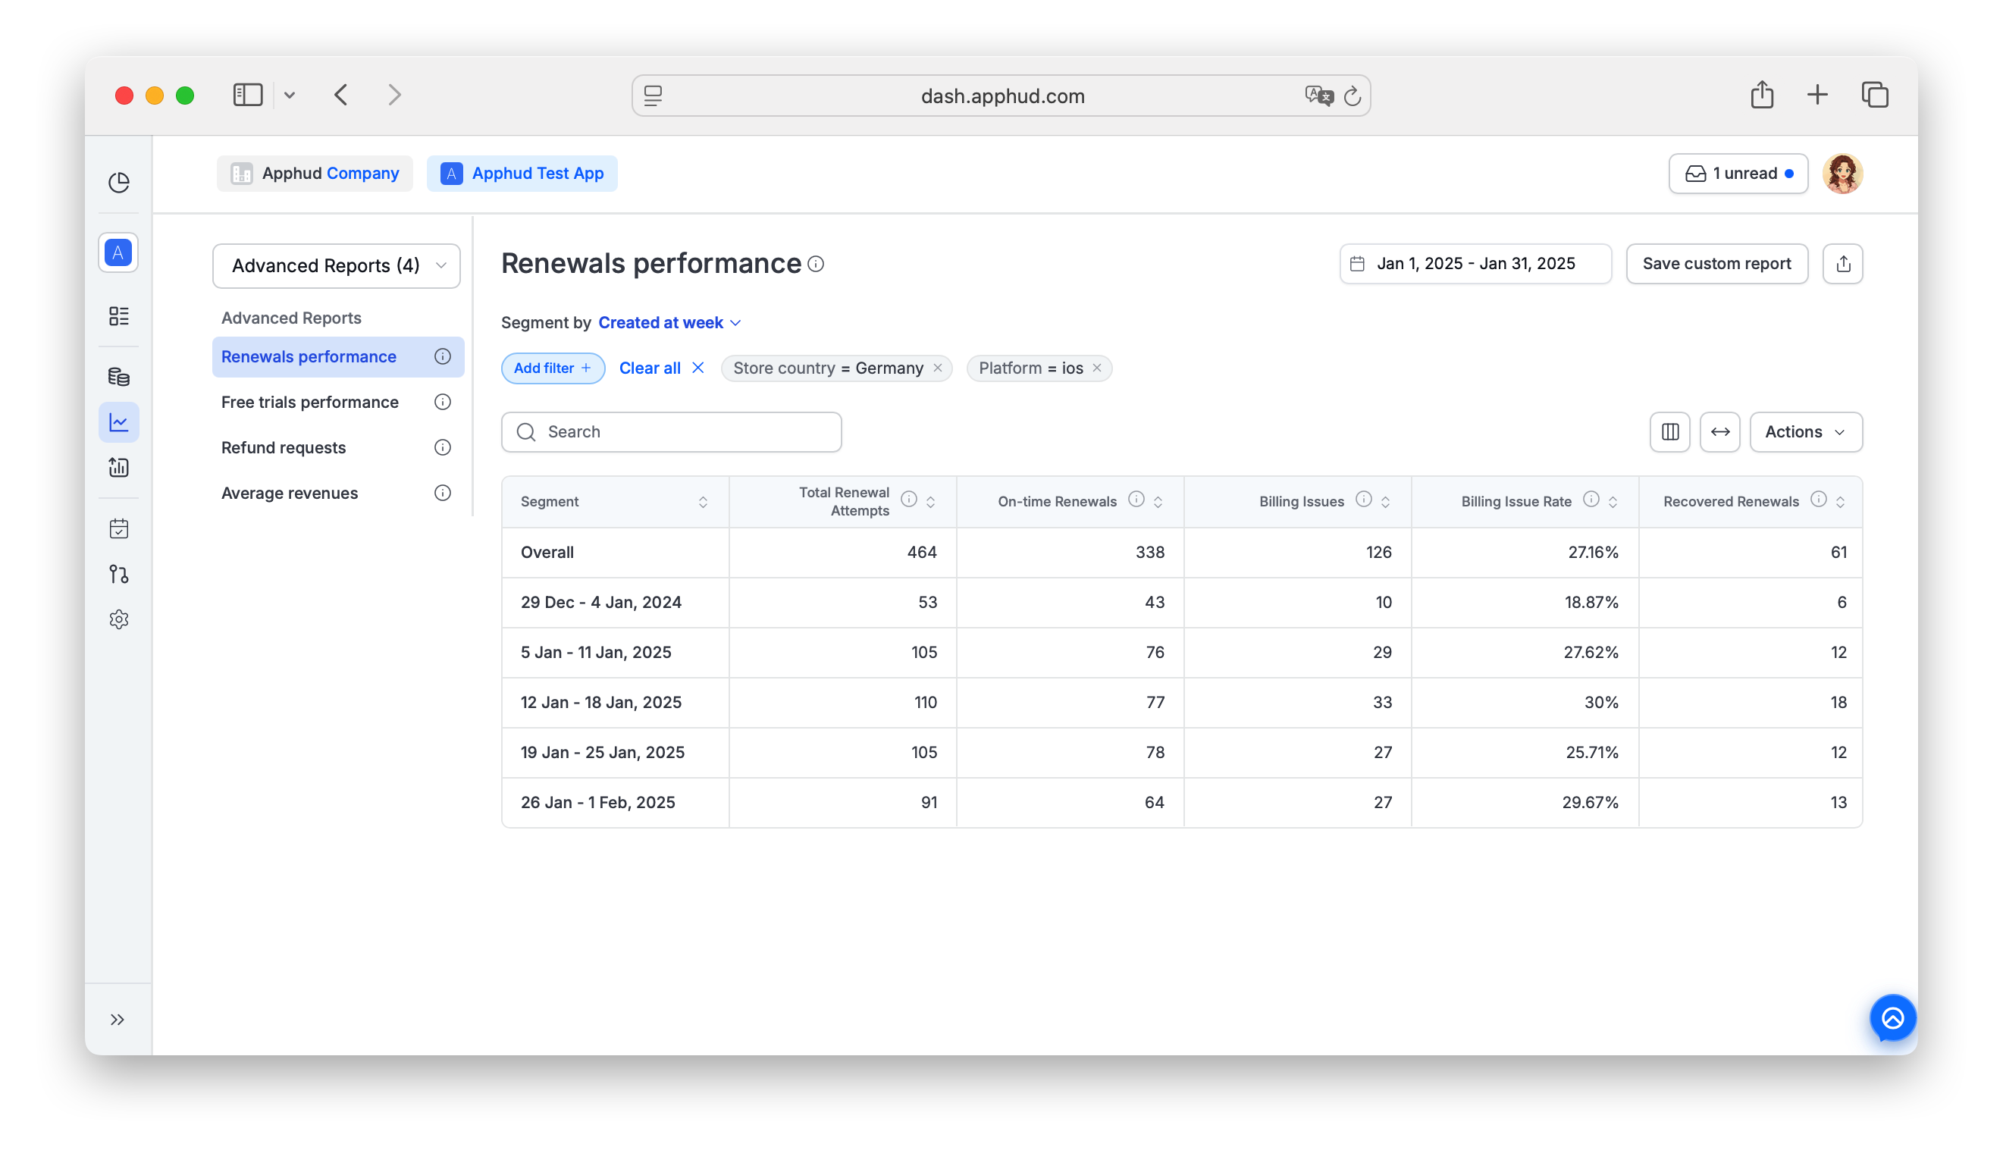2003x1169 pixels.
Task: Open a new Safari tab with plus
Action: pyautogui.click(x=1817, y=96)
